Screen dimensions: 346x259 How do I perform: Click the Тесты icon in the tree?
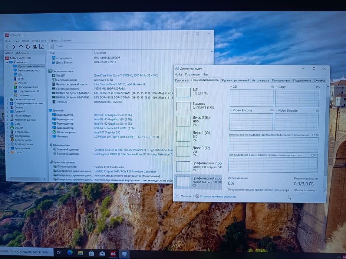pos(12,152)
